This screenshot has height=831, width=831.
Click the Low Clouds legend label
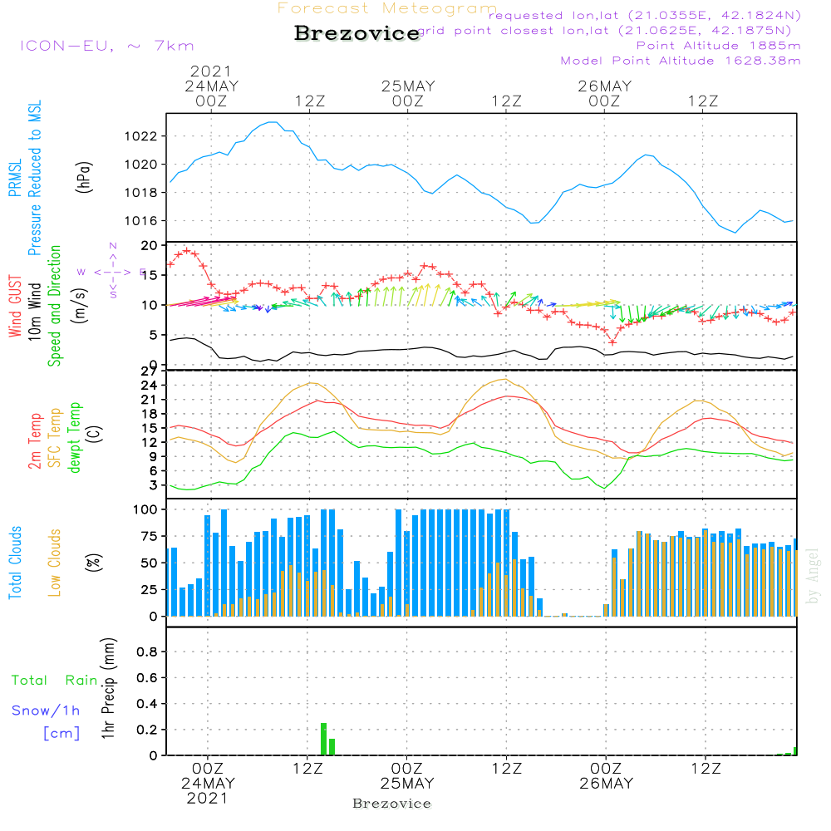pos(55,563)
